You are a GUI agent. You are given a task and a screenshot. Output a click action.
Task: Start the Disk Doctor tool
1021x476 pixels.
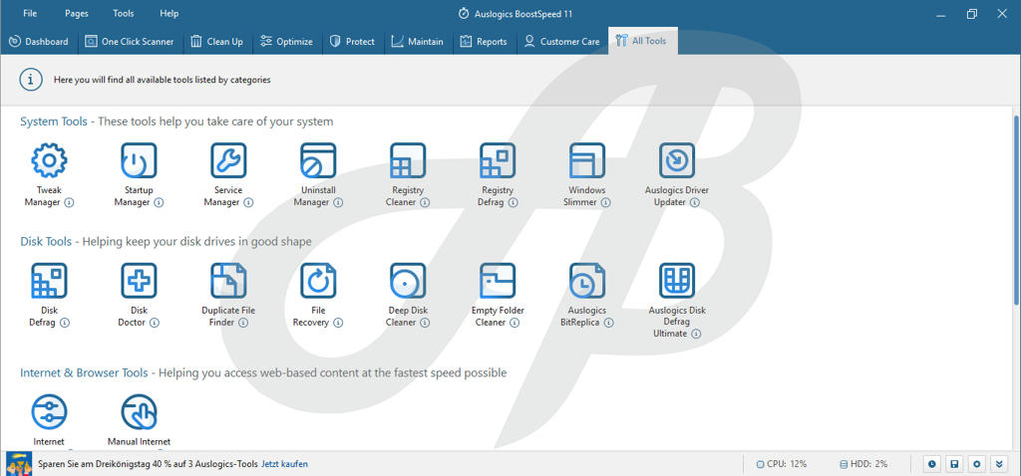tap(139, 282)
